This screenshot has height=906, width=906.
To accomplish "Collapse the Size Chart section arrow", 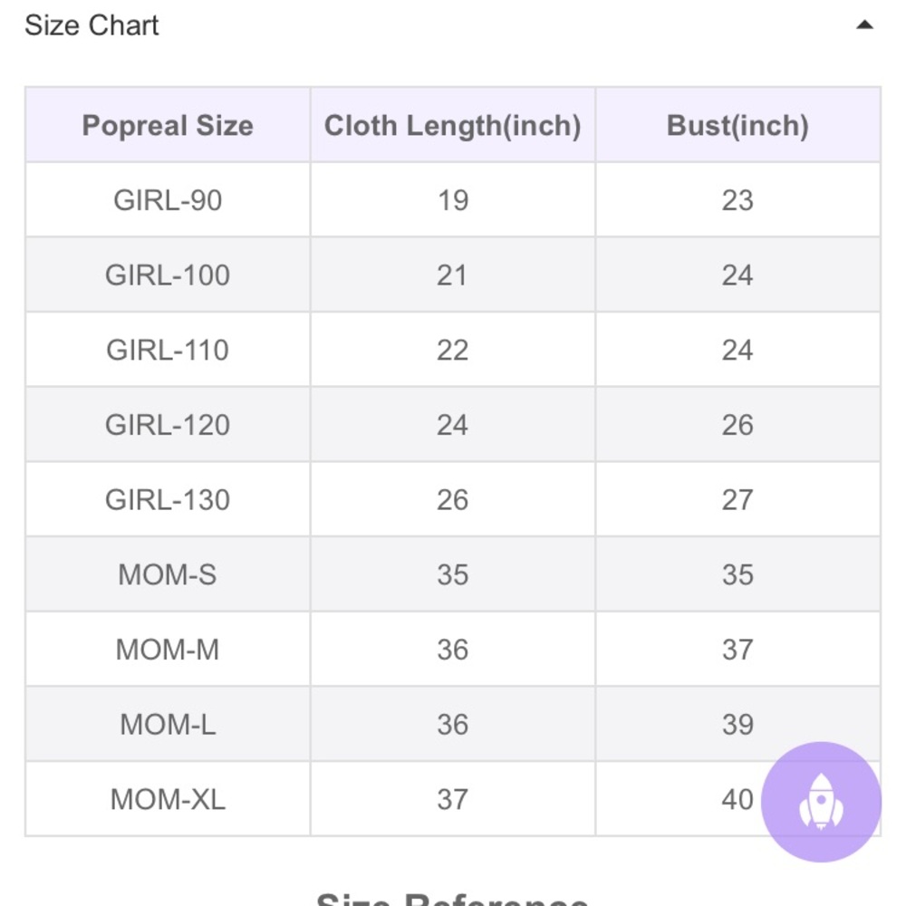I will point(864,25).
